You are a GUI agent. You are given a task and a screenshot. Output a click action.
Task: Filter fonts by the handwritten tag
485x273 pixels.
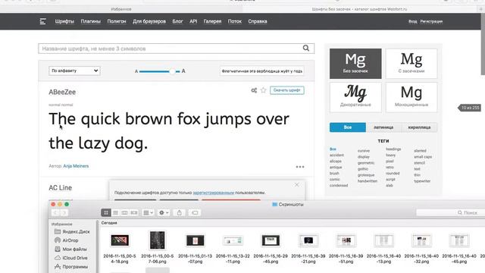pyautogui.click(x=368, y=181)
